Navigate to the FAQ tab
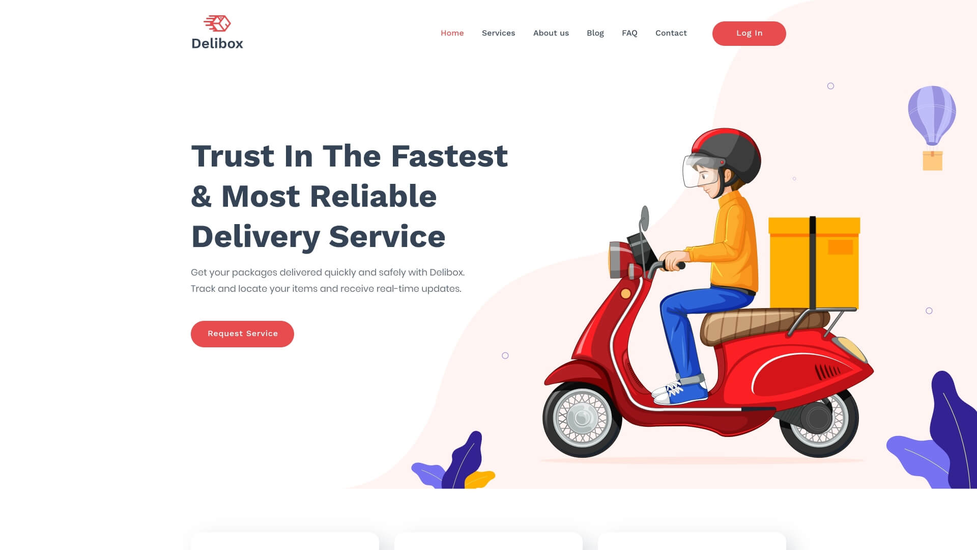The width and height of the screenshot is (977, 550). click(629, 33)
